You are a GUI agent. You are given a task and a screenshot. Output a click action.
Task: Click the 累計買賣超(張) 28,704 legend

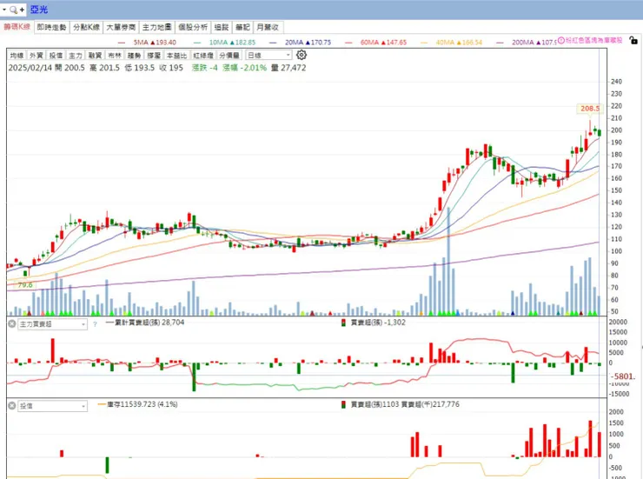pyautogui.click(x=145, y=323)
